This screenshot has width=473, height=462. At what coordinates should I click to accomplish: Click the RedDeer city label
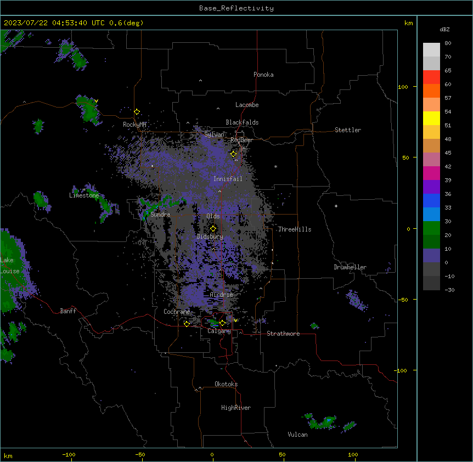[241, 140]
